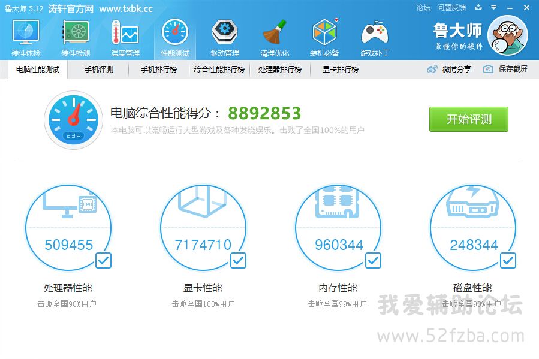This screenshot has height=359, width=539.
Task: Uncheck the 处理器性能 checkbox
Action: (103, 260)
